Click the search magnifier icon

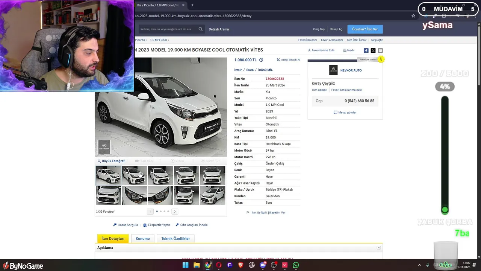pyautogui.click(x=201, y=29)
